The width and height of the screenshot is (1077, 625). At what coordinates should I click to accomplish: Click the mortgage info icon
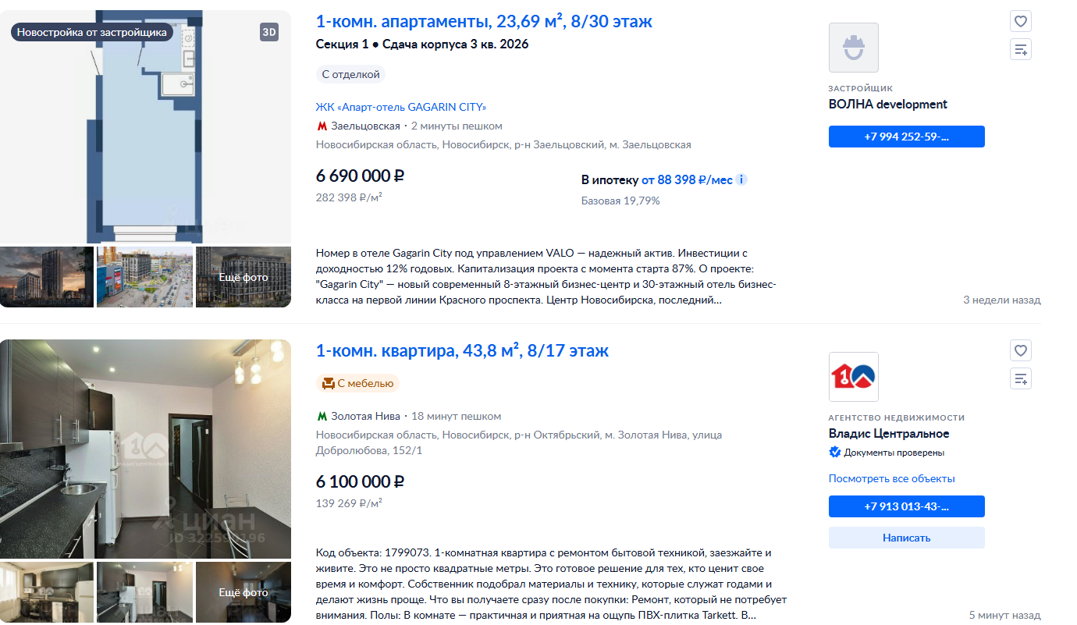click(x=741, y=180)
